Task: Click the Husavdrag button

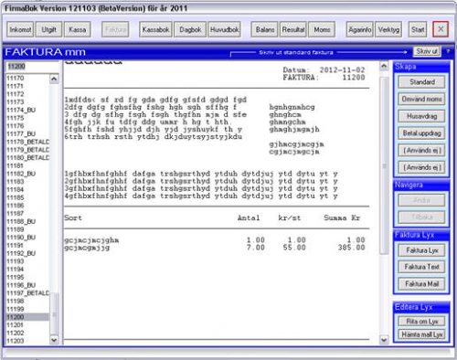Action: point(421,116)
